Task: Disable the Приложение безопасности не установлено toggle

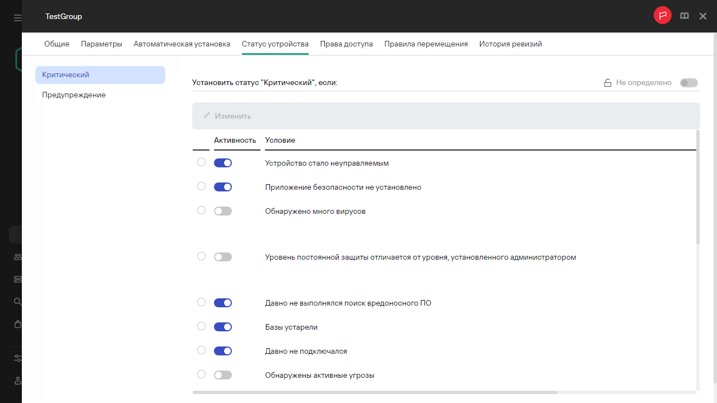Action: point(223,187)
